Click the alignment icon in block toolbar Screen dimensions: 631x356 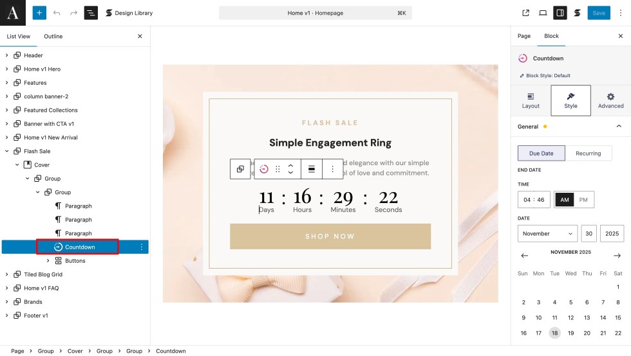[x=312, y=169]
